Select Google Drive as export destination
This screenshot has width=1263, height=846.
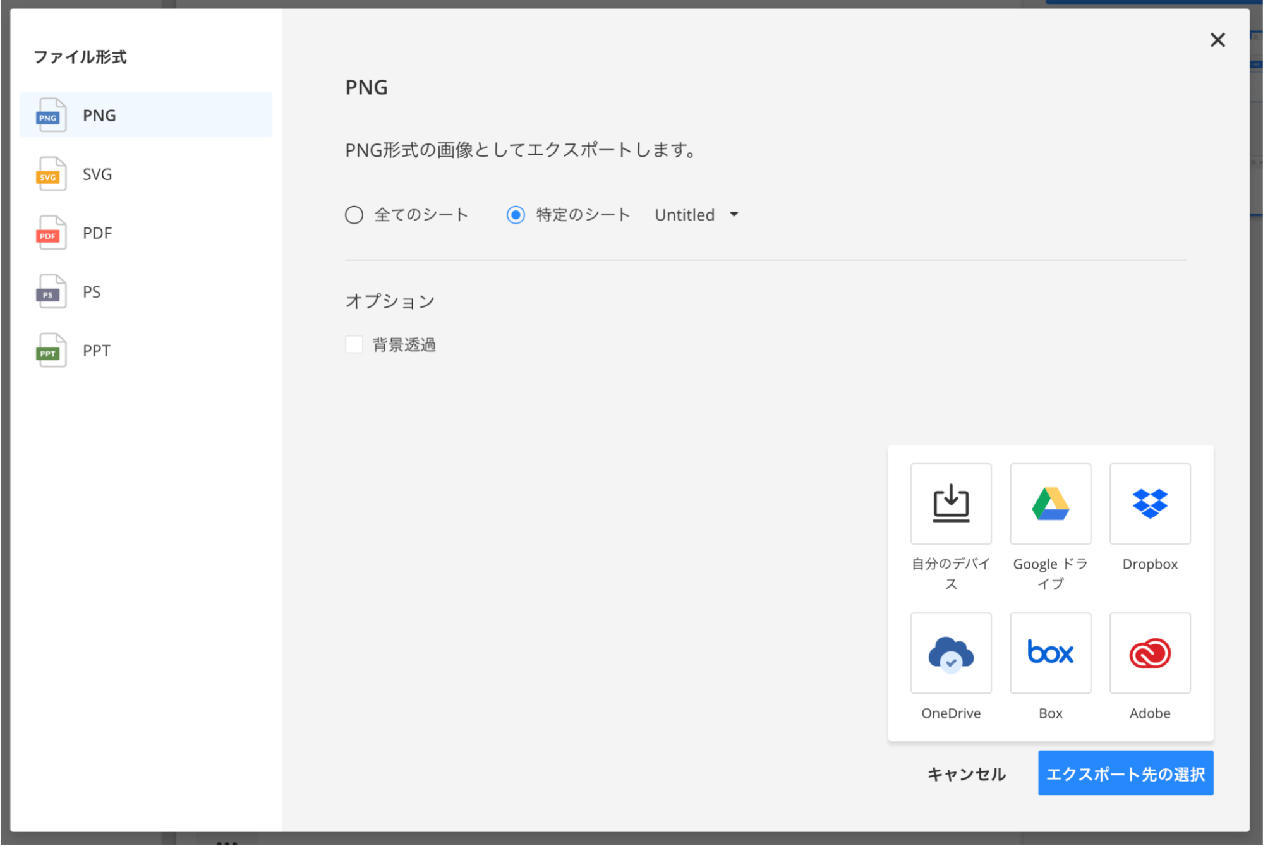(1049, 504)
